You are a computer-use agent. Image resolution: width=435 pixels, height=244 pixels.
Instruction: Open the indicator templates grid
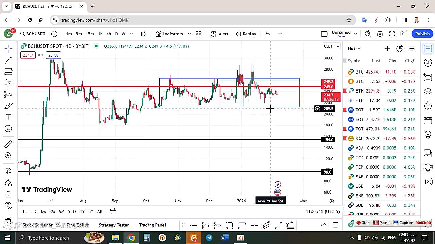pos(199,34)
